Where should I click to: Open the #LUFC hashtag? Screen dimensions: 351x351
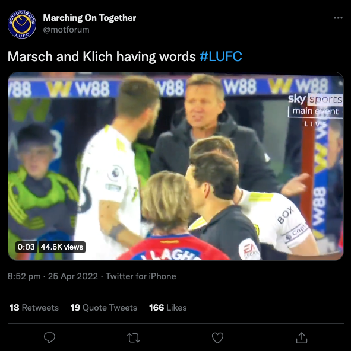pyautogui.click(x=221, y=56)
